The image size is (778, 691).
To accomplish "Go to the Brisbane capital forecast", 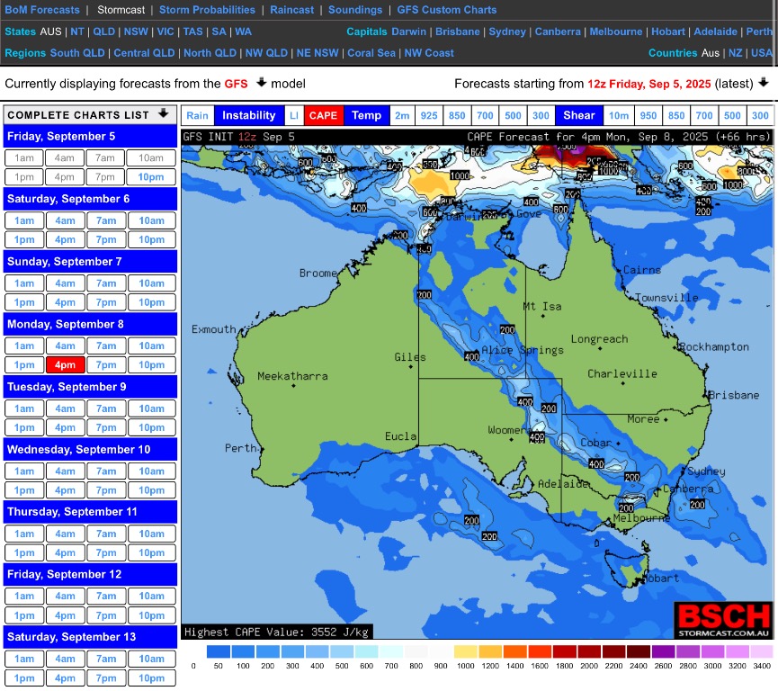I will coord(458,31).
